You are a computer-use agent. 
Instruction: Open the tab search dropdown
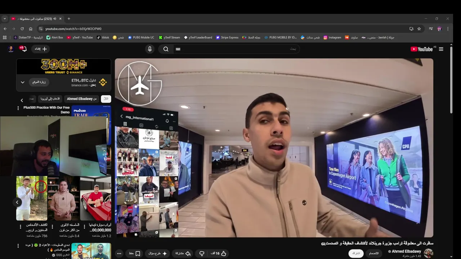pos(4,19)
